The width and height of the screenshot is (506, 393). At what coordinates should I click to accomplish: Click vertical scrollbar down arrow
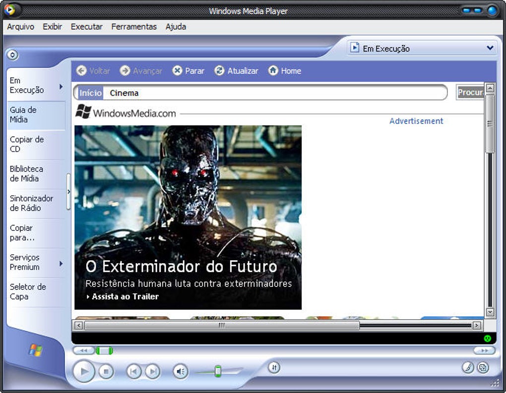click(490, 312)
